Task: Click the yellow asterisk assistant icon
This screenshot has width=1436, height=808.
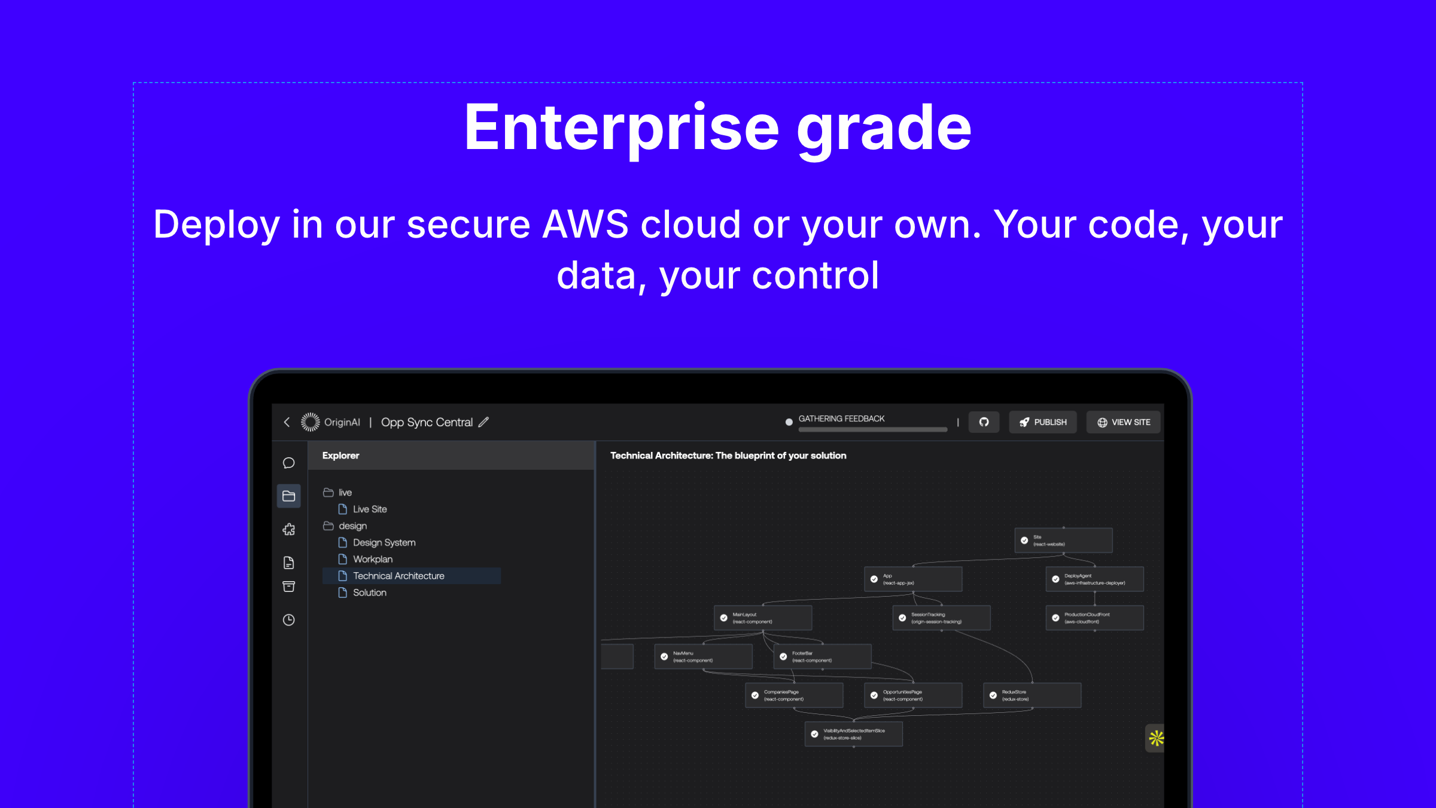Action: point(1156,739)
